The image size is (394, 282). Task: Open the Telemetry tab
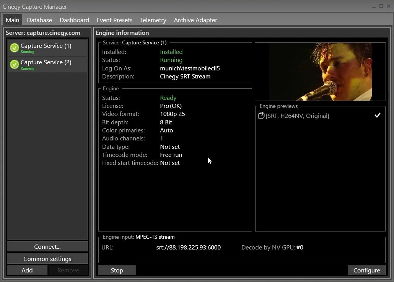click(x=153, y=20)
